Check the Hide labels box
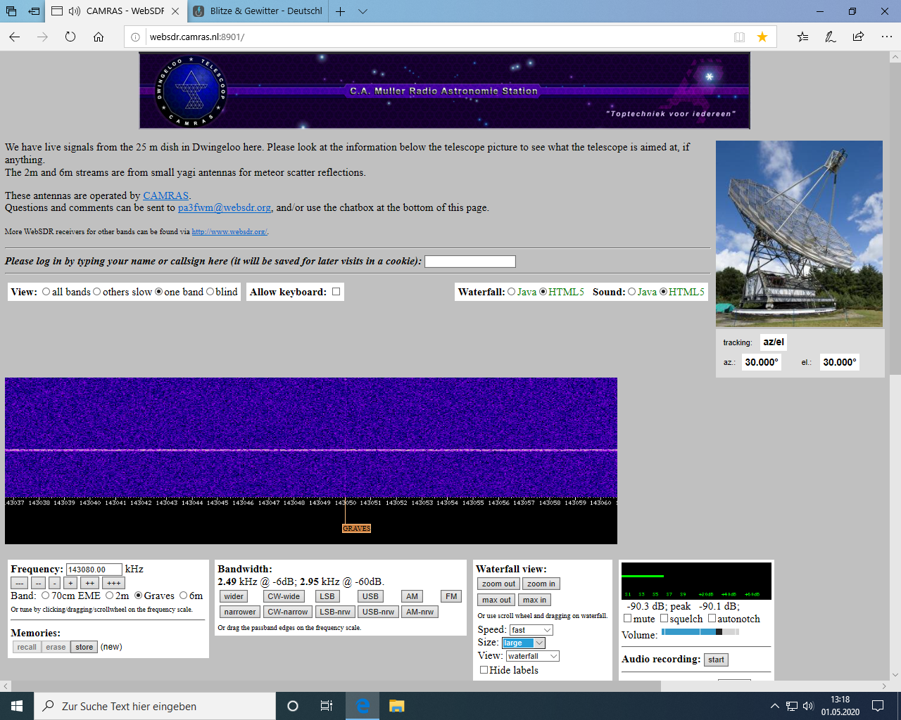 [484, 670]
